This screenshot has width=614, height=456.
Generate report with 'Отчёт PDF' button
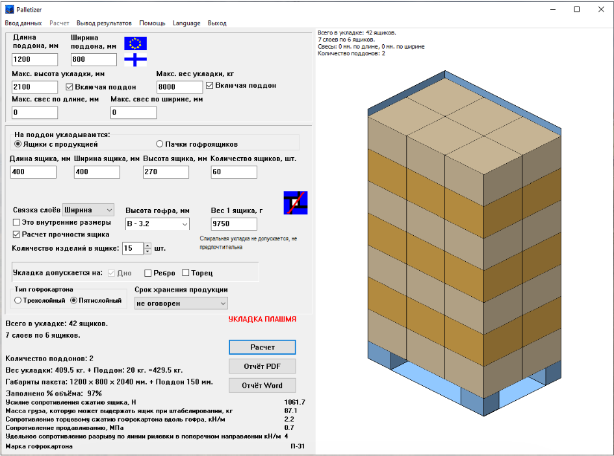point(262,366)
